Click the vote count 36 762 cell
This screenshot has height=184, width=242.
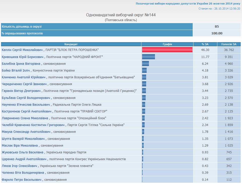pos(229,50)
